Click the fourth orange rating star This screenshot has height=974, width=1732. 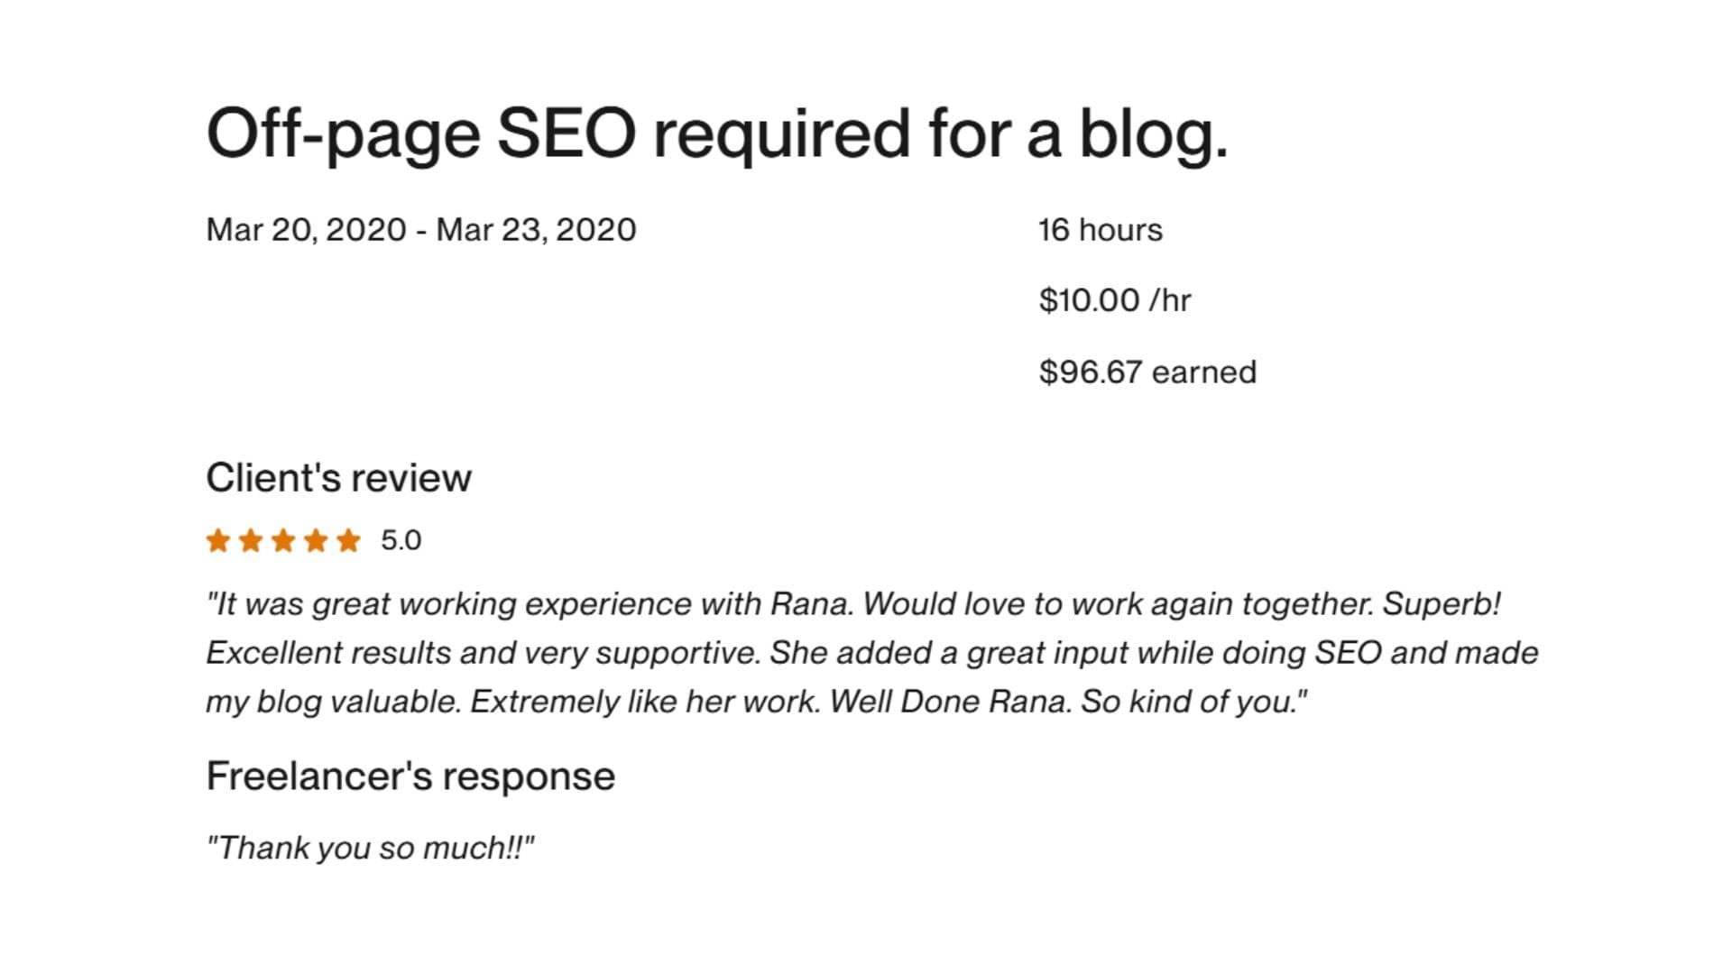tap(316, 540)
